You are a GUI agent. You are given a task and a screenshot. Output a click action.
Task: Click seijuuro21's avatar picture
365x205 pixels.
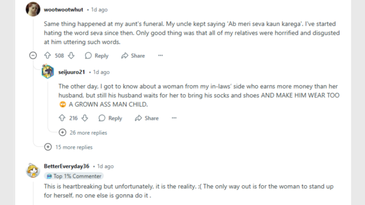(48, 71)
